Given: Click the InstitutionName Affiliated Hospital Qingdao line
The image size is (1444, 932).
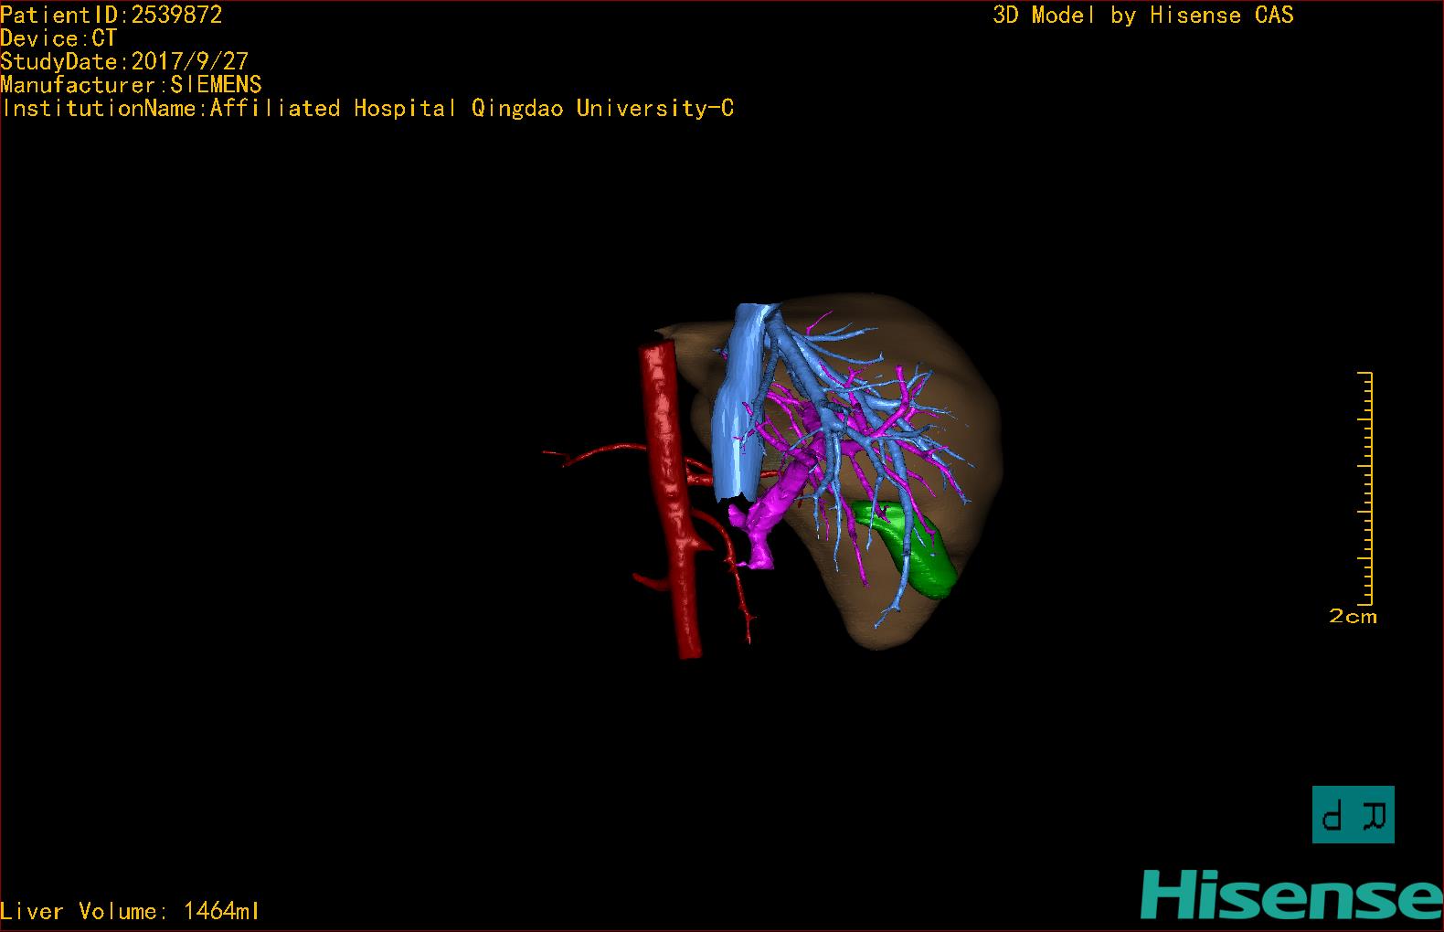Looking at the screenshot, I should click(367, 109).
